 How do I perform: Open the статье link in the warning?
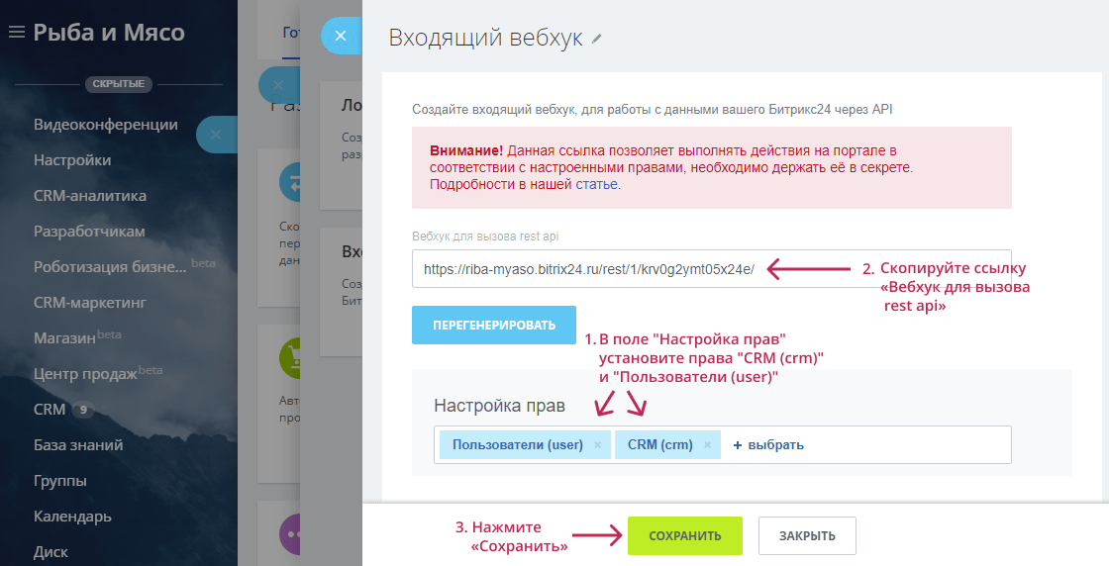point(597,185)
